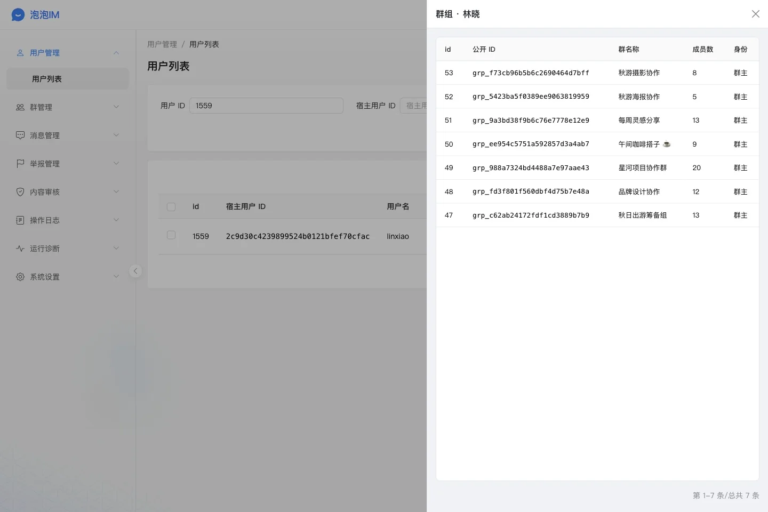This screenshot has width=768, height=512.
Task: Click group name 星河项目协作群
Action: coord(643,168)
